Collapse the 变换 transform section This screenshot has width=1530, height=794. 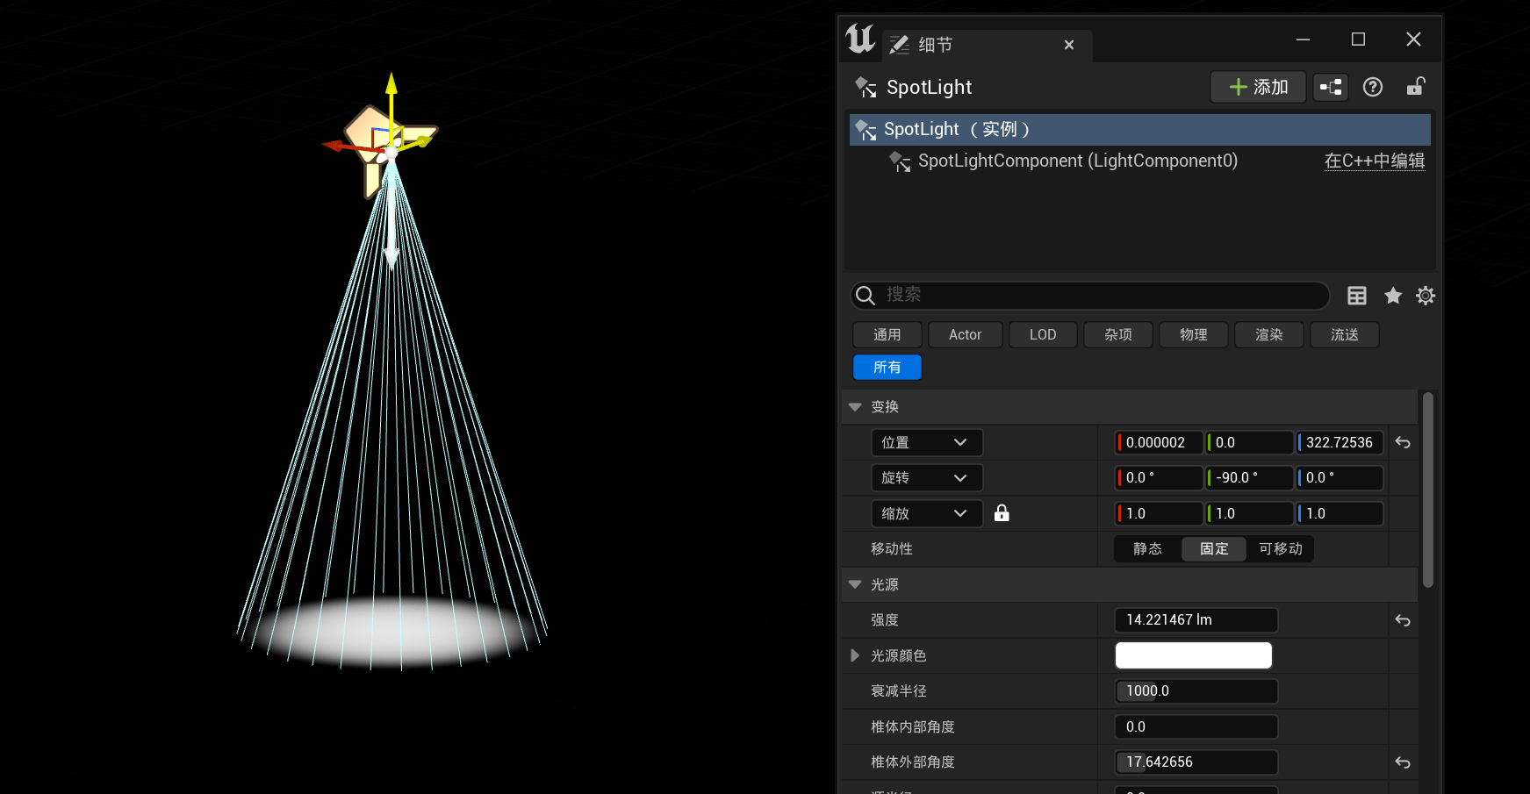click(x=855, y=407)
